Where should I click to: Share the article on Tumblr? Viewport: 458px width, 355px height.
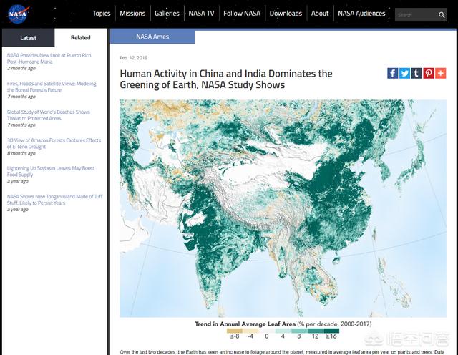point(416,73)
